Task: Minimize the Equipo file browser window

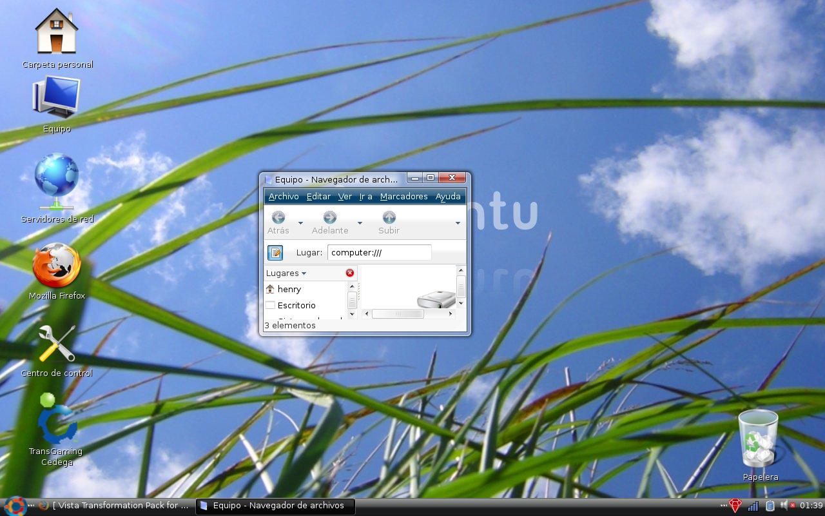Action: (415, 177)
